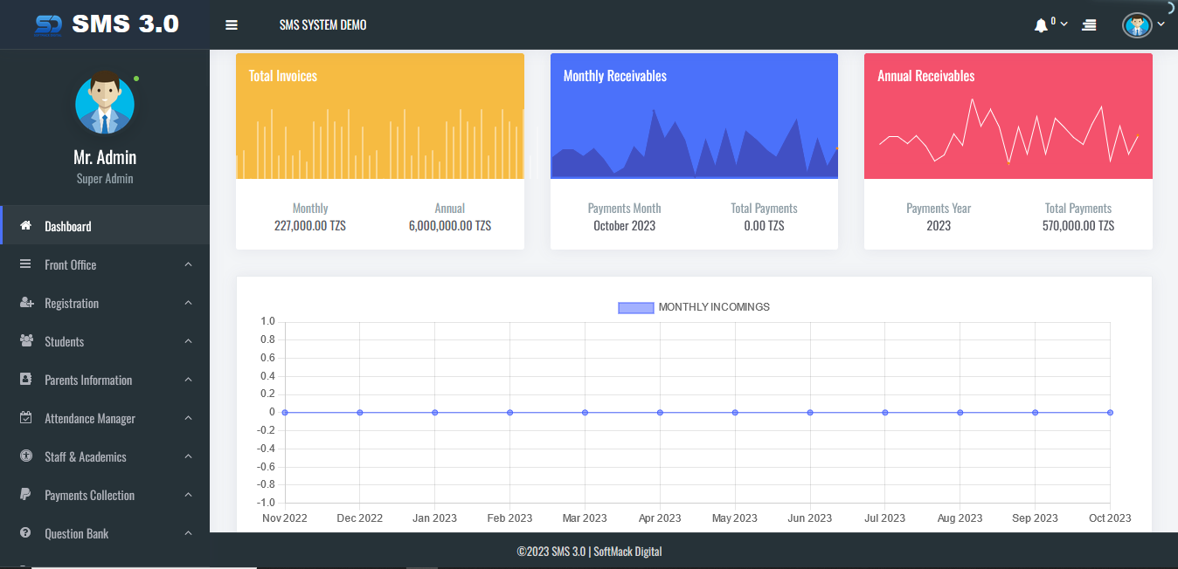Open the Students menu item
This screenshot has height=569, width=1178.
(x=65, y=341)
